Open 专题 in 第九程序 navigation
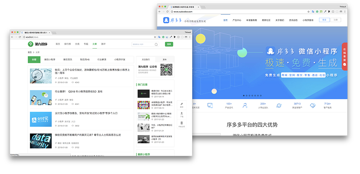This screenshot has height=174, width=360. pyautogui.click(x=86, y=44)
